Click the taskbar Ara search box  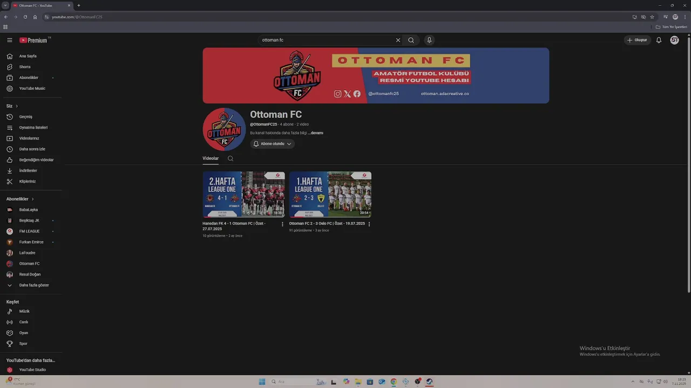297,382
